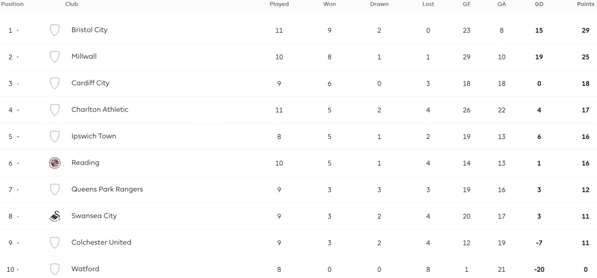Click the Played column header

279,4
